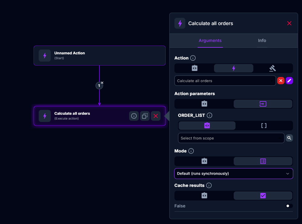
Task: Search scope with the magnifier icon
Action: click(289, 138)
